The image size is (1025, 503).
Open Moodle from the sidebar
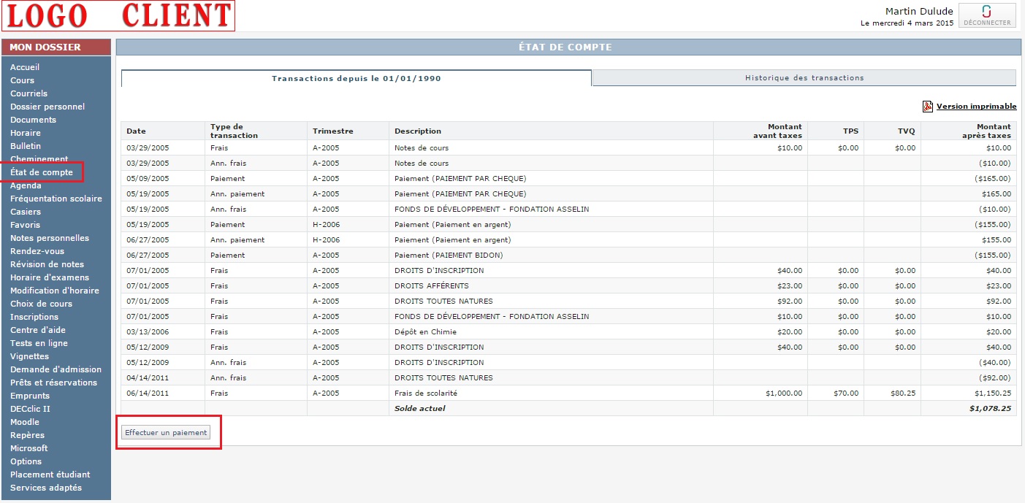(25, 422)
